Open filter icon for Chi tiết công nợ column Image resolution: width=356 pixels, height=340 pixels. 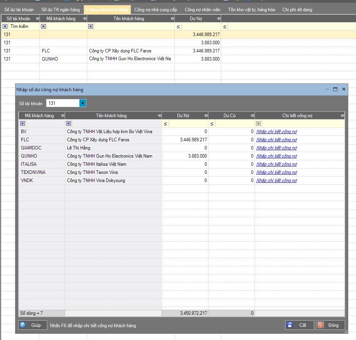(258, 123)
